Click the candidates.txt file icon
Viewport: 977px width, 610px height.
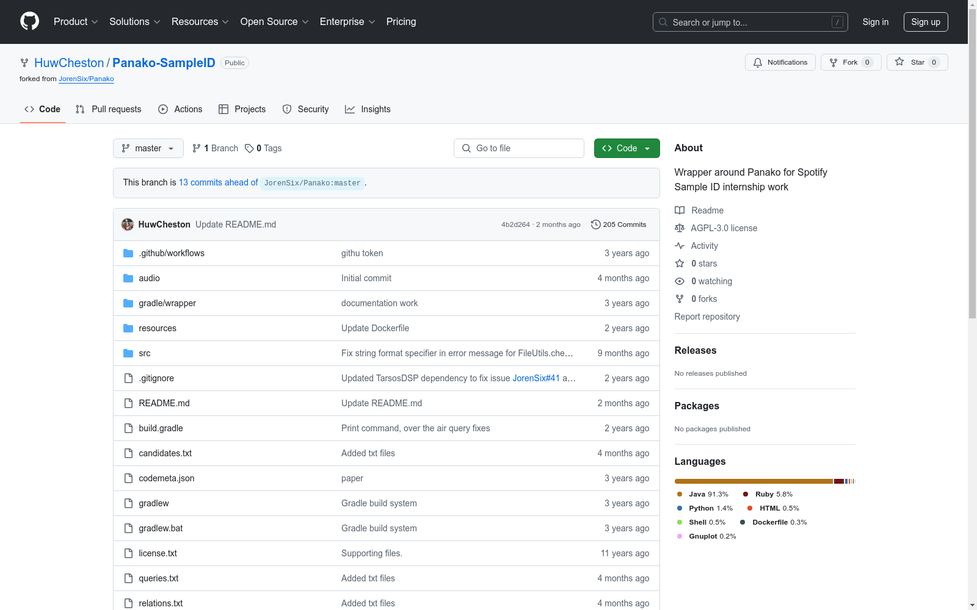[128, 453]
